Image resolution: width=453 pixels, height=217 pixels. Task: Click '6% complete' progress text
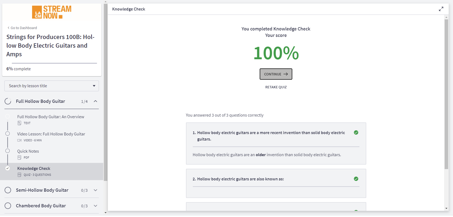(19, 69)
